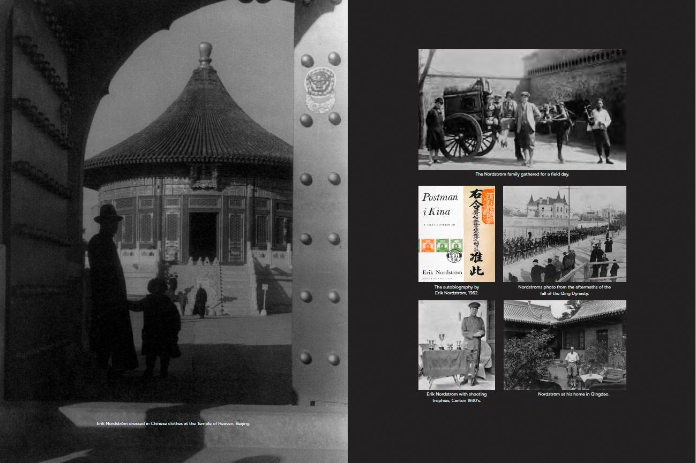This screenshot has height=463, width=696.
Task: Click the family field day caption text
Action: click(x=522, y=174)
